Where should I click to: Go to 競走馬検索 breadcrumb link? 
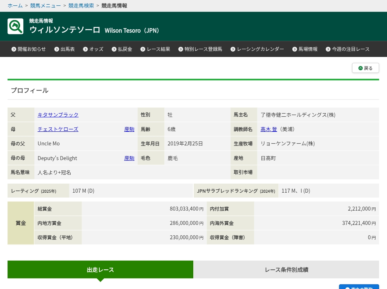point(81,5)
